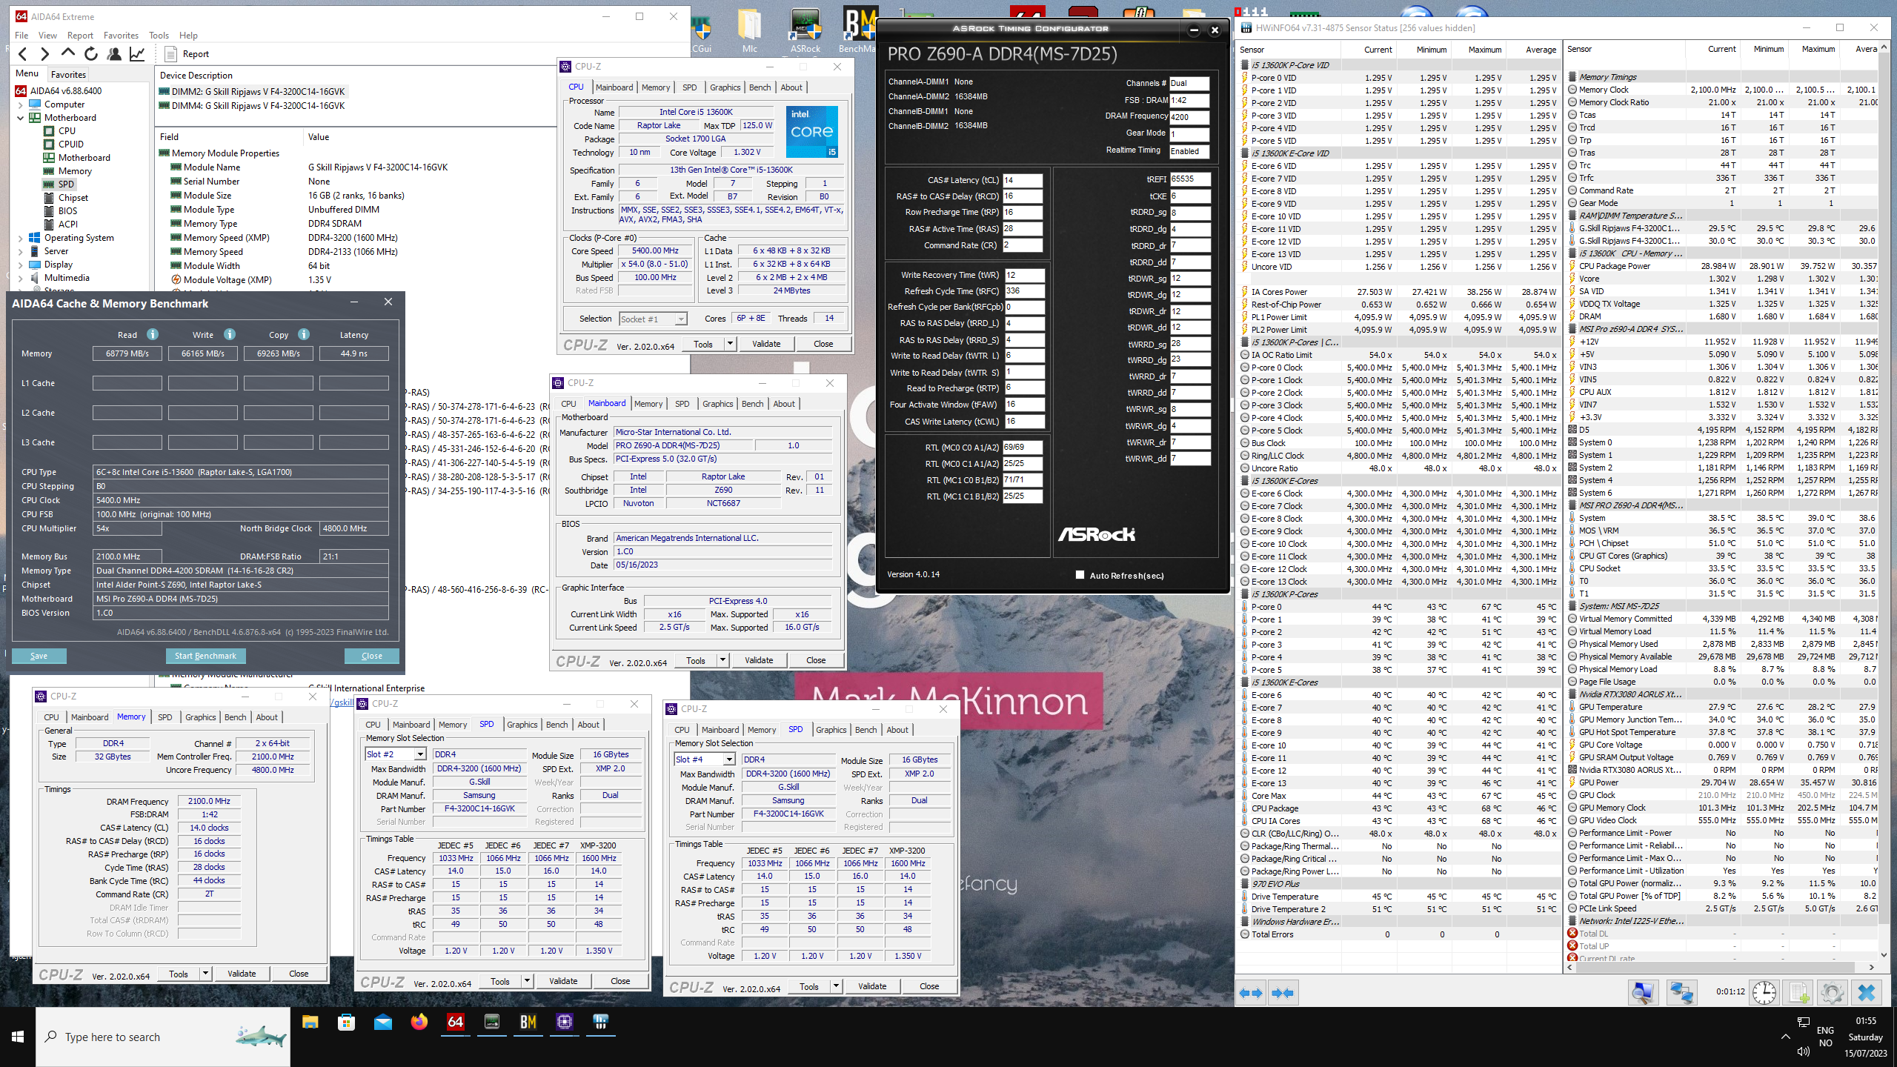Click Windows Start button
The width and height of the screenshot is (1897, 1067).
[18, 1037]
